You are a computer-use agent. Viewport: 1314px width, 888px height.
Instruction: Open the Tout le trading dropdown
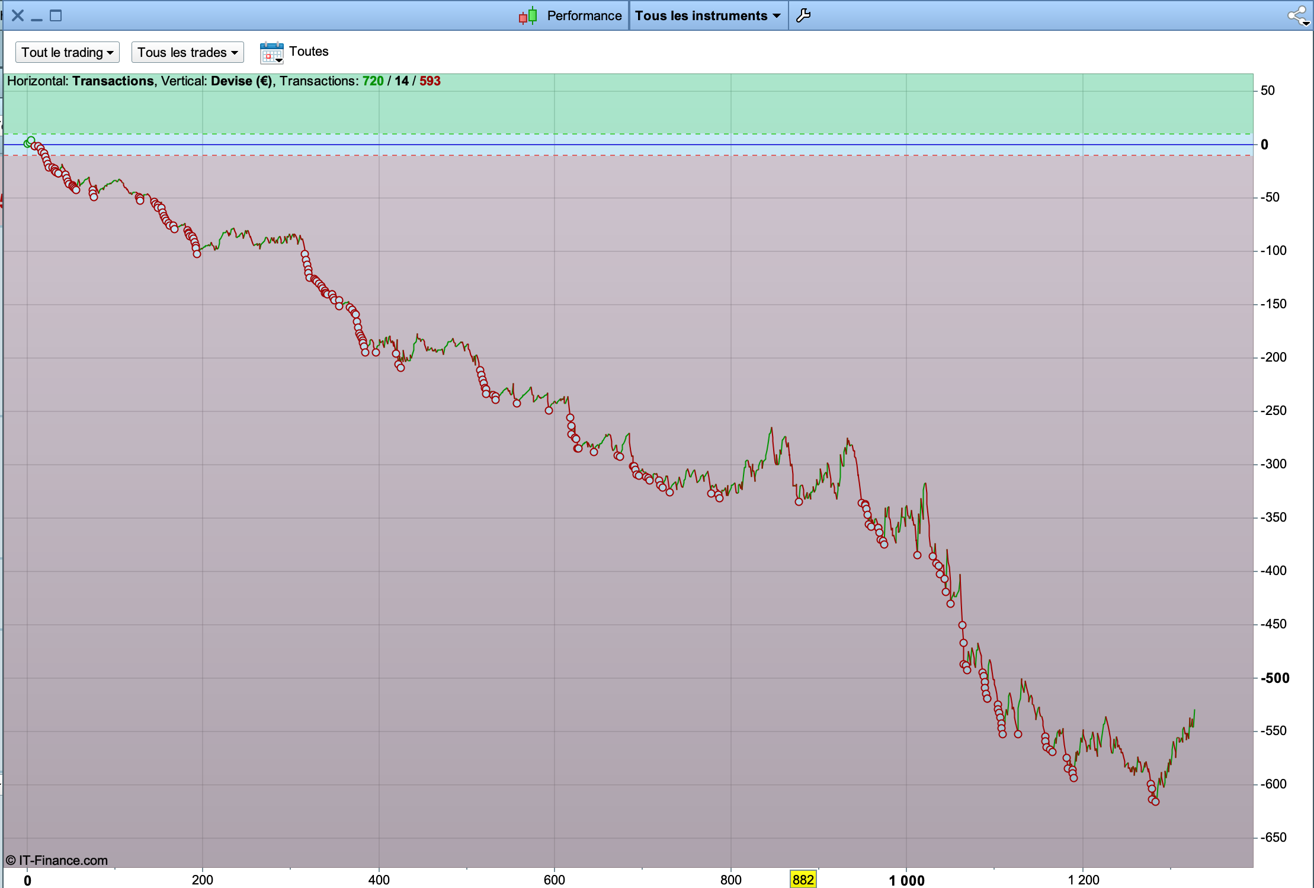pos(67,52)
